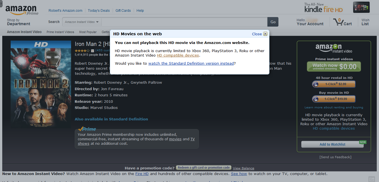This screenshot has width=379, height=182.
Task: Click the Go search button
Action: click(x=273, y=22)
